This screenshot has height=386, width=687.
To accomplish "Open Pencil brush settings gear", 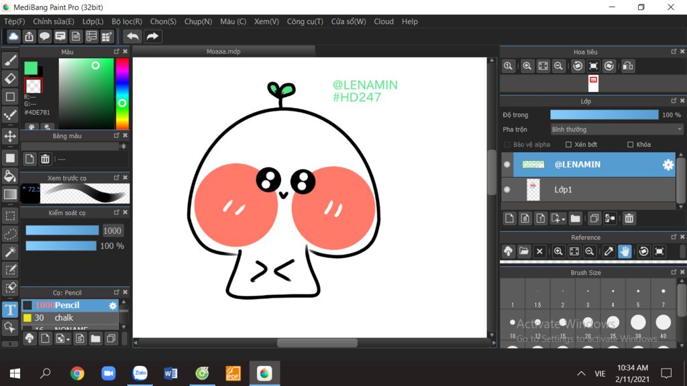I will [113, 306].
